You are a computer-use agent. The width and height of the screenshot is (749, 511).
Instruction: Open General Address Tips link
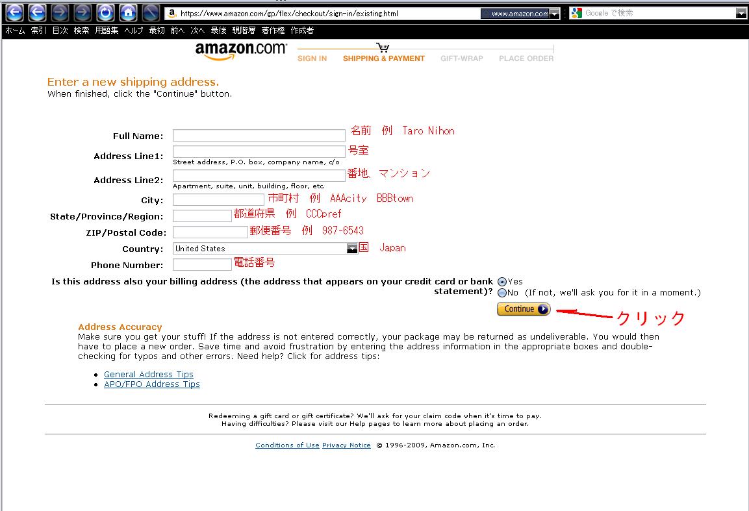click(x=149, y=375)
